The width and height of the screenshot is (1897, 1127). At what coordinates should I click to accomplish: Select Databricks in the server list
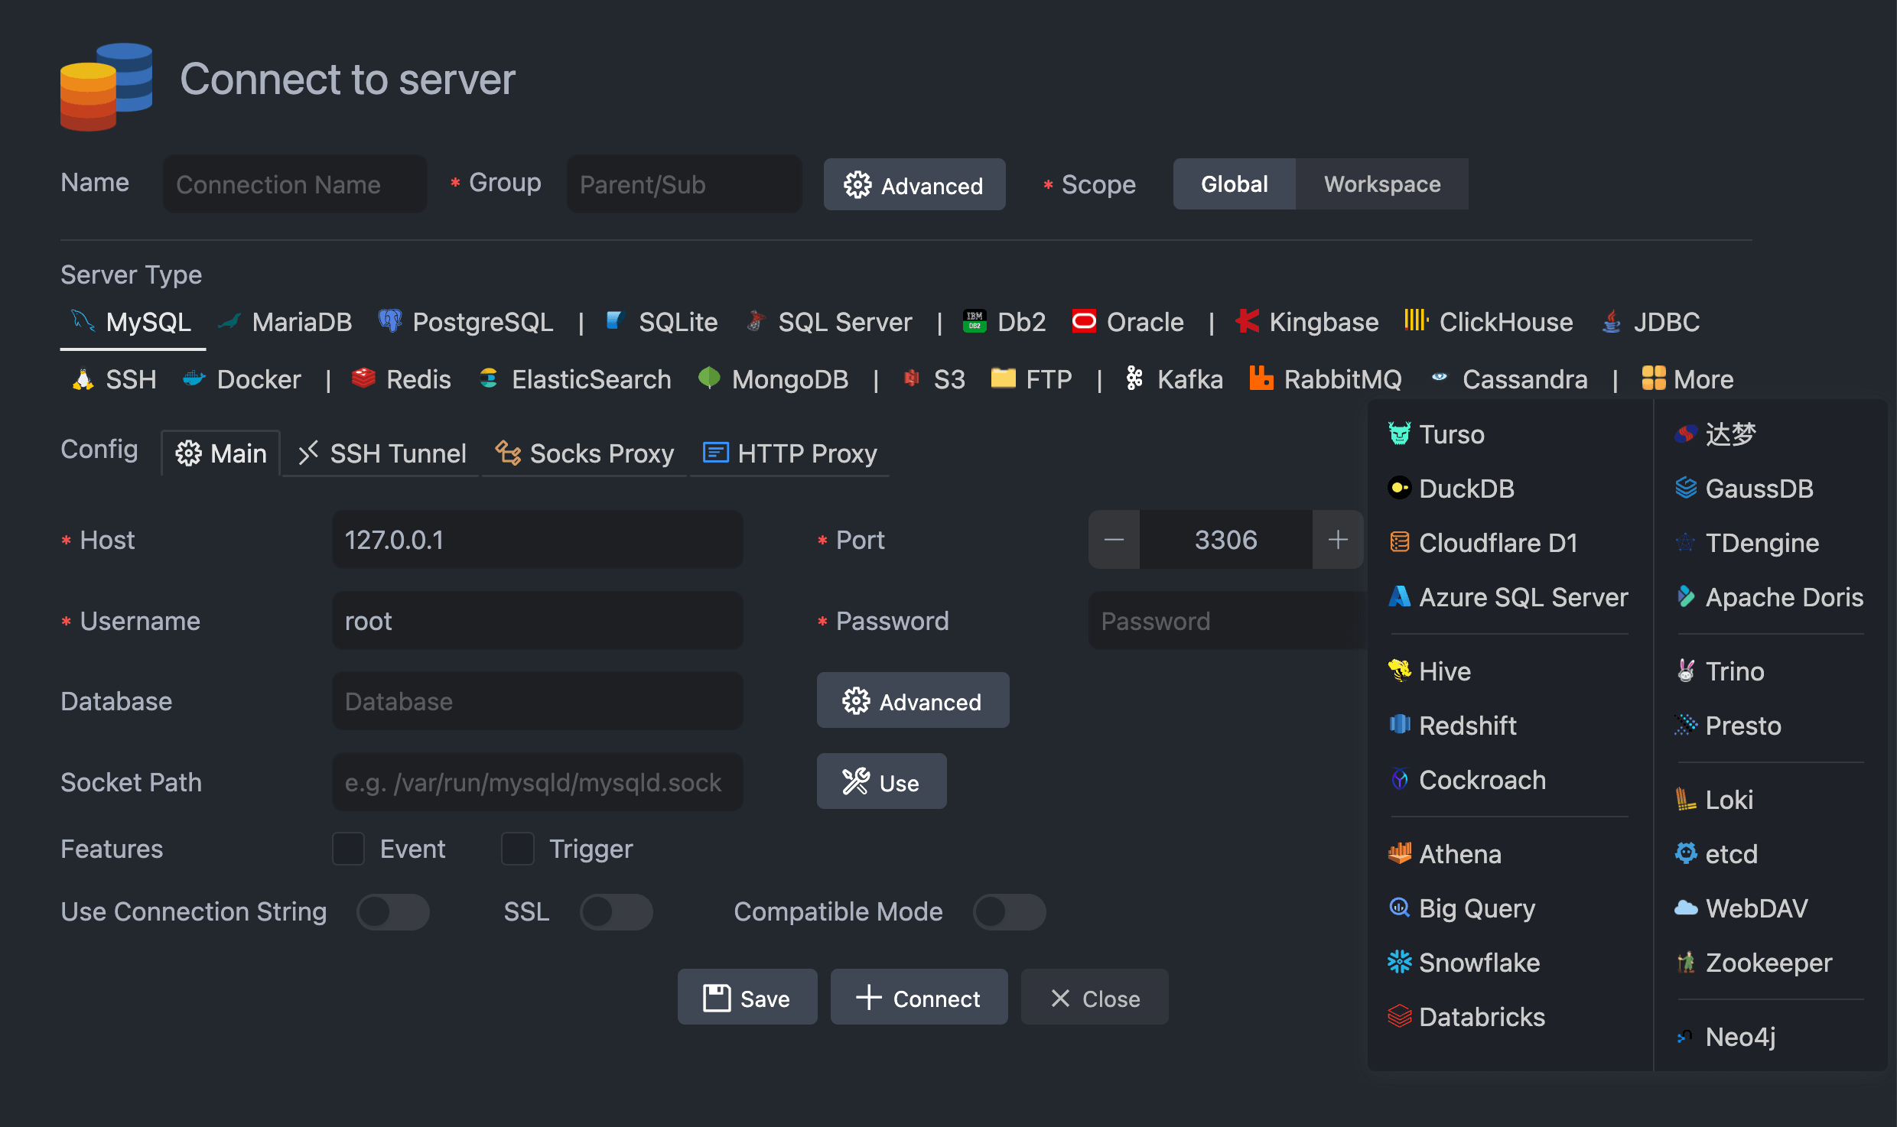1466,1017
